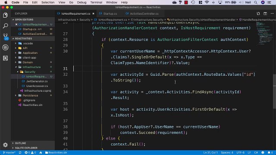Click the master branch indicator
The height and width of the screenshot is (155, 276).
9,152
